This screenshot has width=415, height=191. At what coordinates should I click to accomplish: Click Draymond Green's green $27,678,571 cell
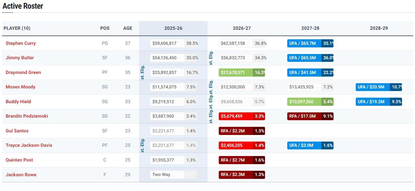pyautogui.click(x=236, y=73)
